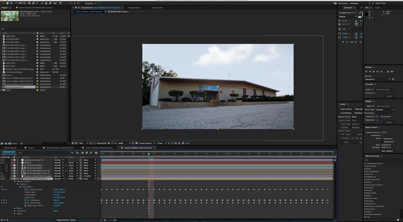The height and width of the screenshot is (222, 403).
Task: Open the Numpad 0 shortcut dropdown
Action: coord(377,79)
